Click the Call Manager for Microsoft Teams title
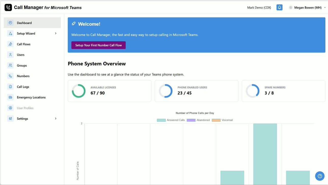This screenshot has height=185, width=328. [48, 8]
